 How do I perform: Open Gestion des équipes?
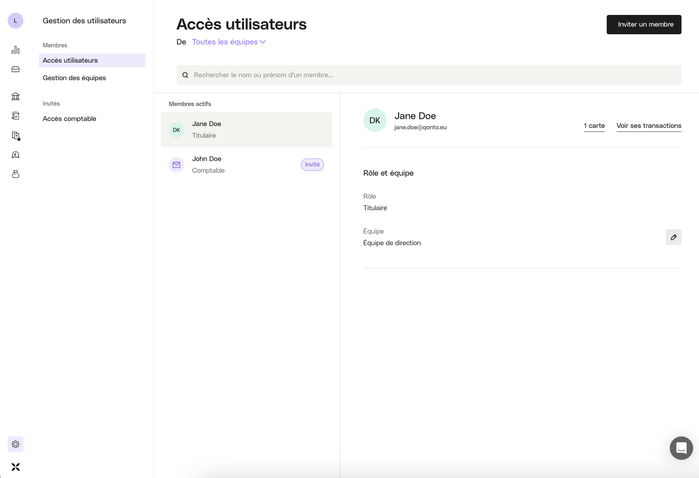74,78
